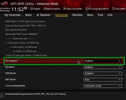Viewport: 126px width, 100px height.
Task: Open the PSS Support dropdown
Action: pos(103,61)
